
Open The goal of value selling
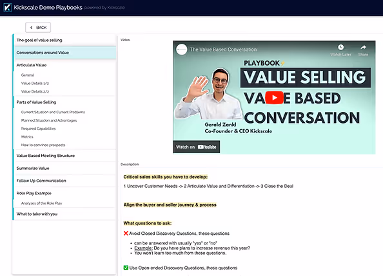[64, 41]
